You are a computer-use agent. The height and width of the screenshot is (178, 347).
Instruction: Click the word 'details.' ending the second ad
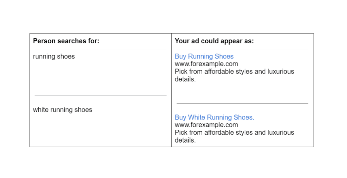point(185,140)
